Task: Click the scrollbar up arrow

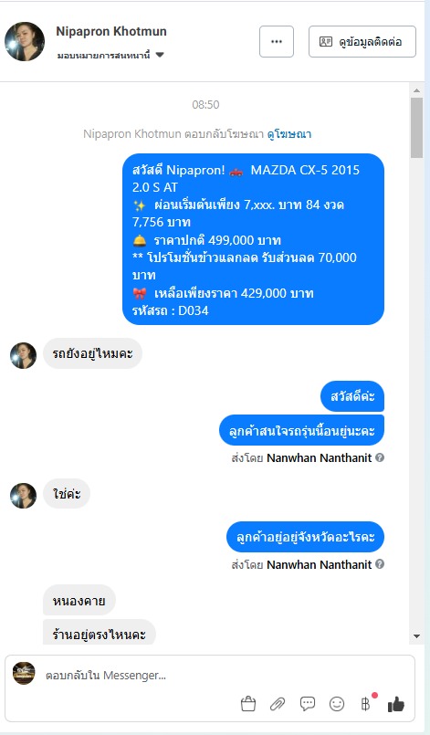Action: tap(416, 90)
